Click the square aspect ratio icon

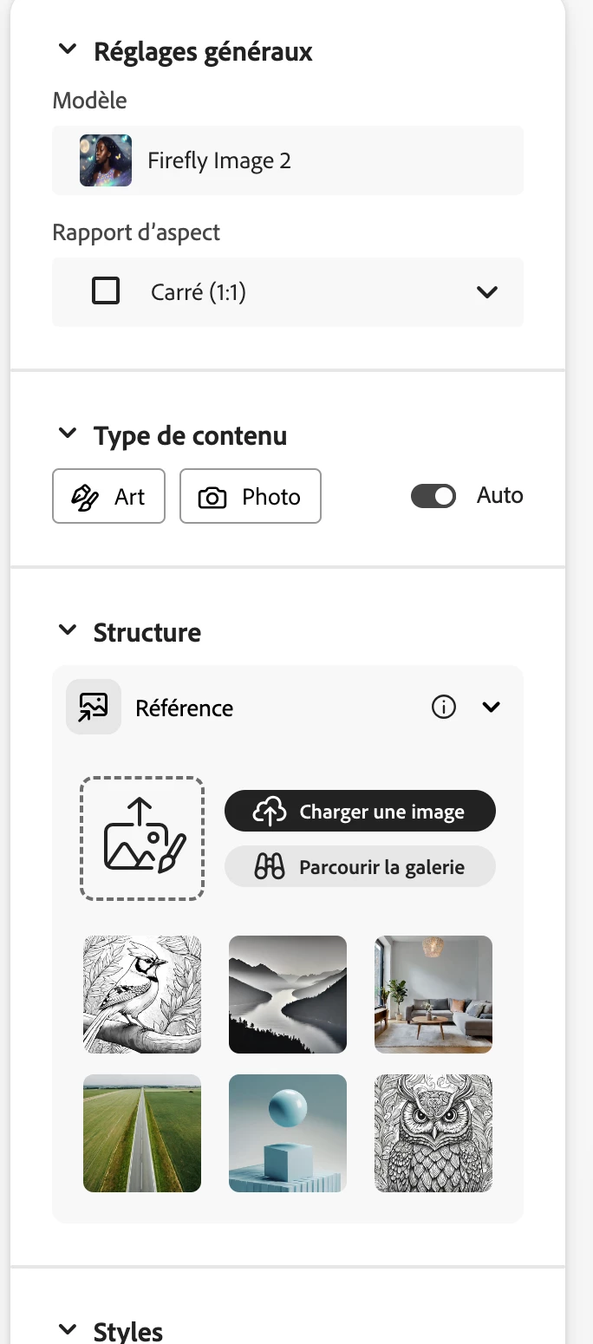(x=106, y=291)
